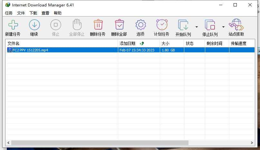This screenshot has height=150, width=260.
Task: Select the FC2 PPV 1512205.mp4 row
Action: pos(131,50)
